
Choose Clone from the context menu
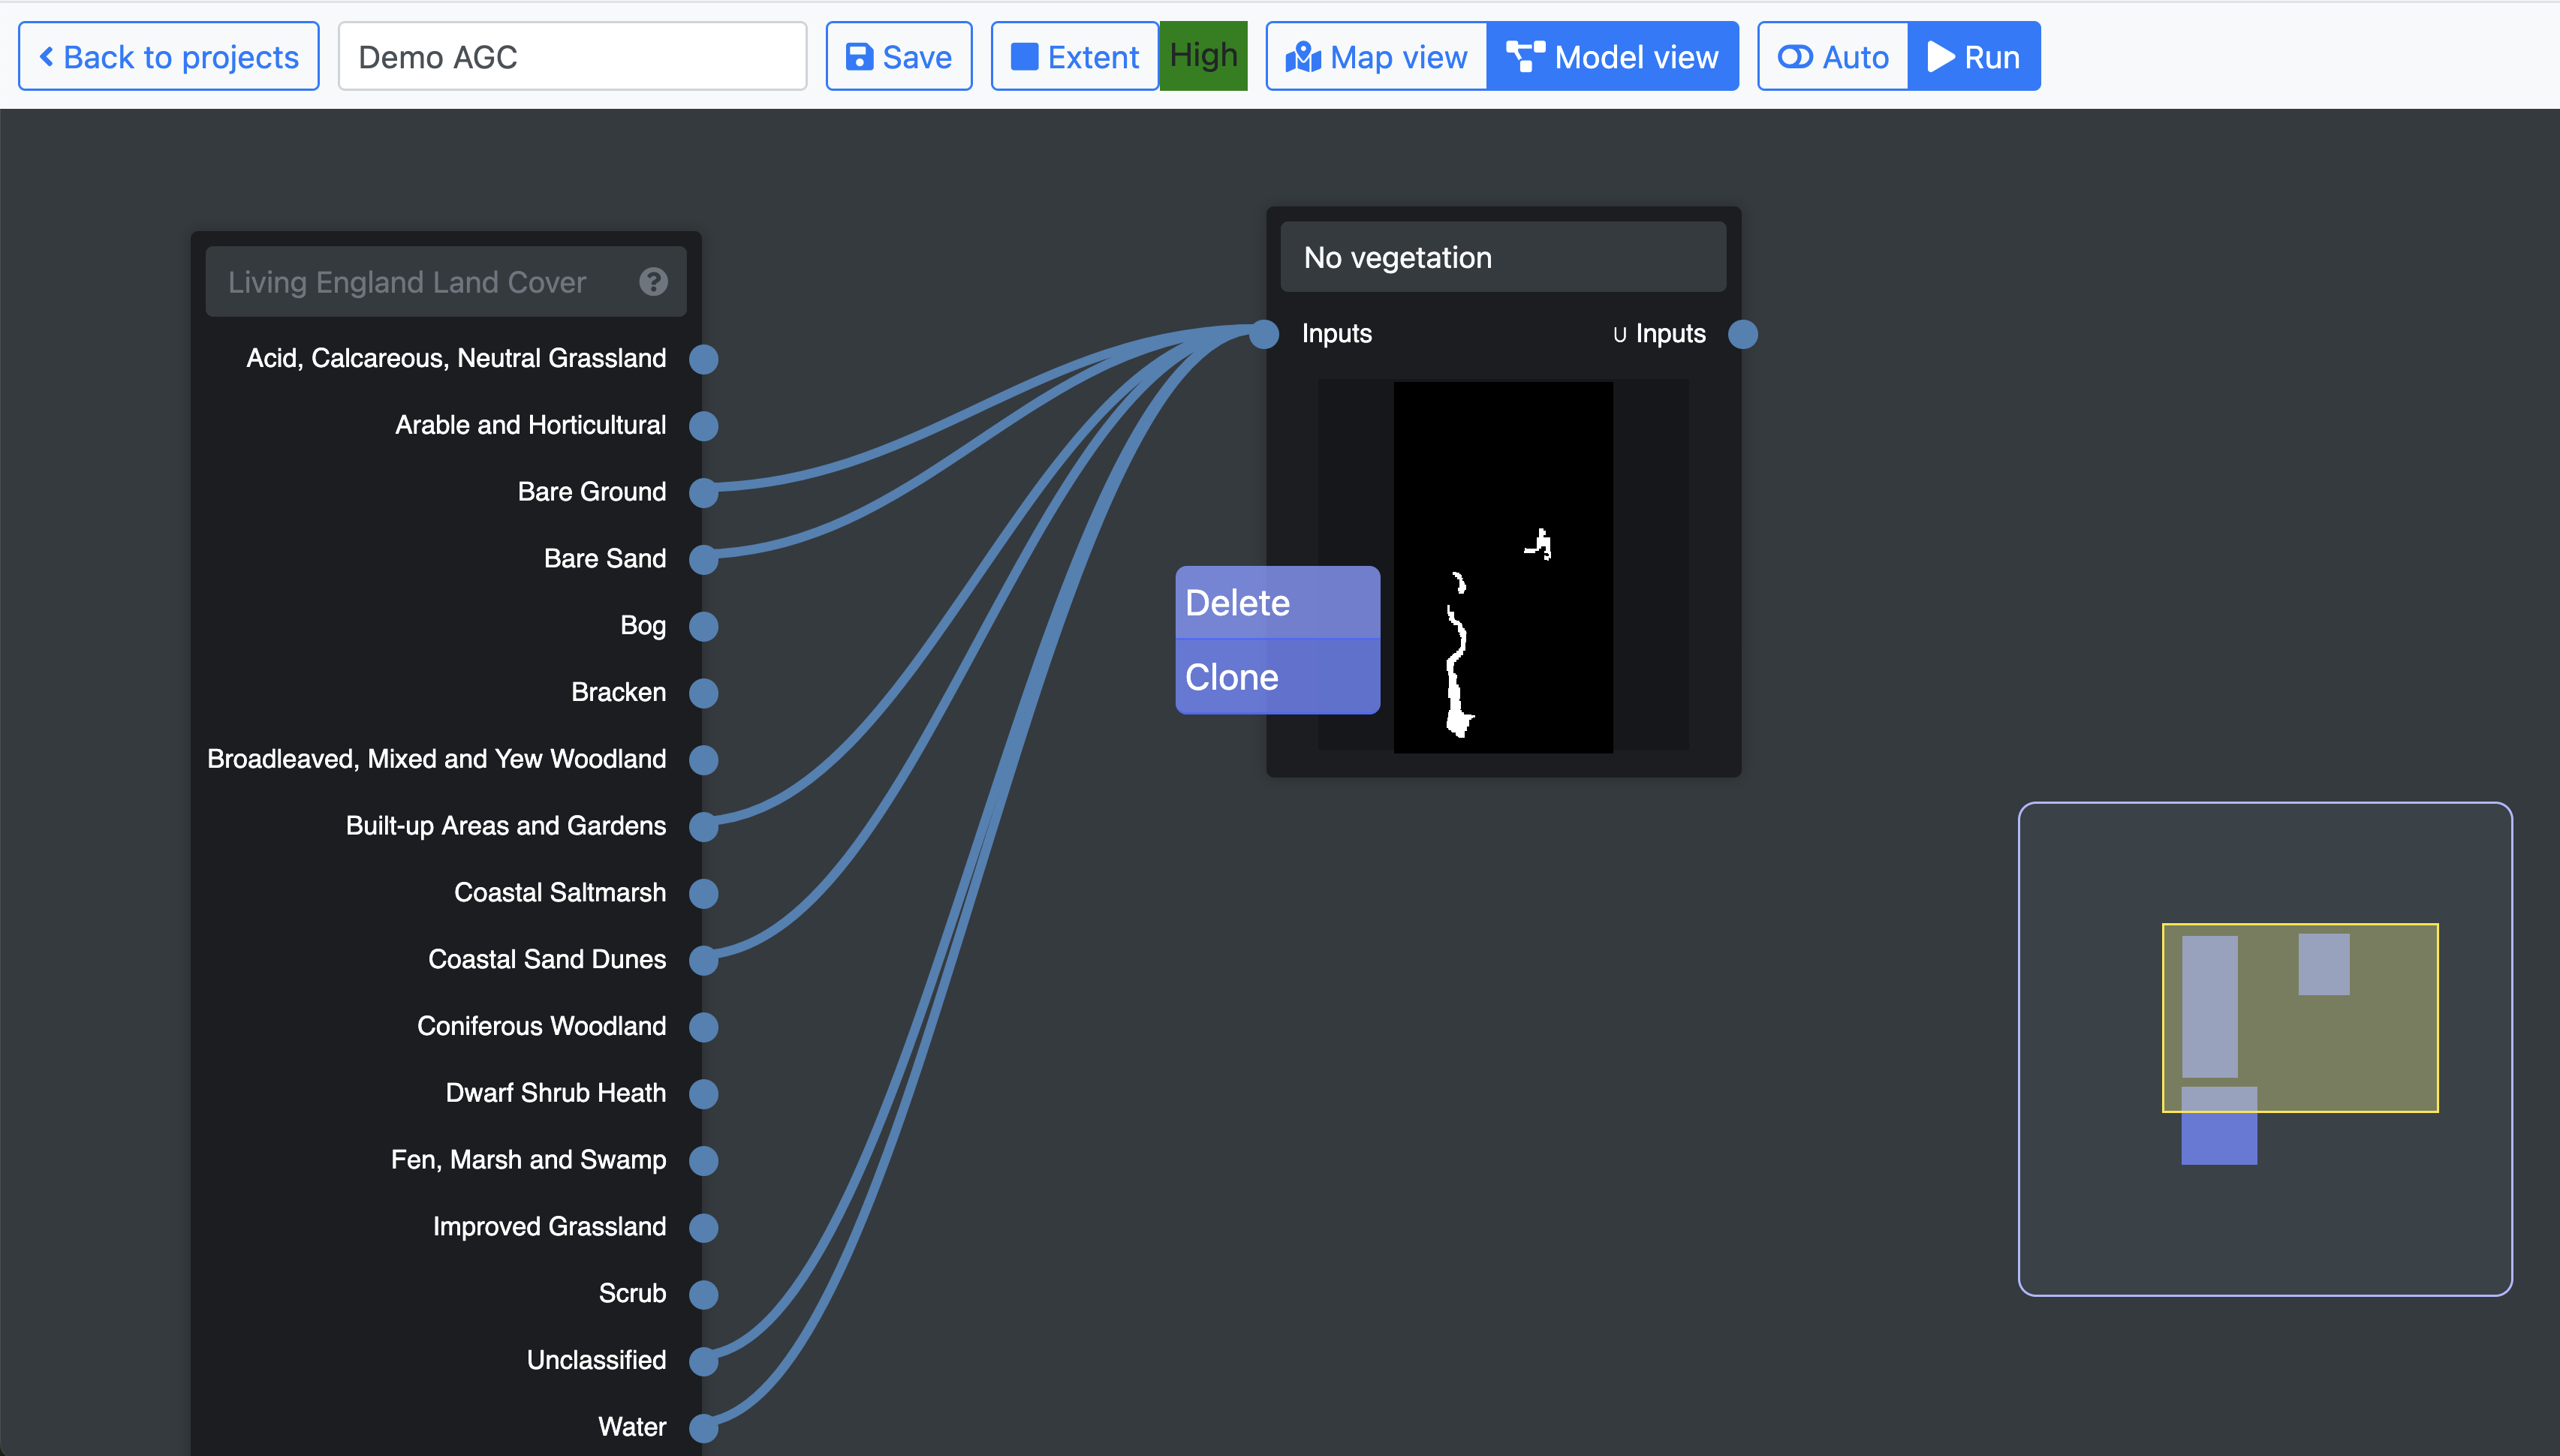pos(1277,677)
